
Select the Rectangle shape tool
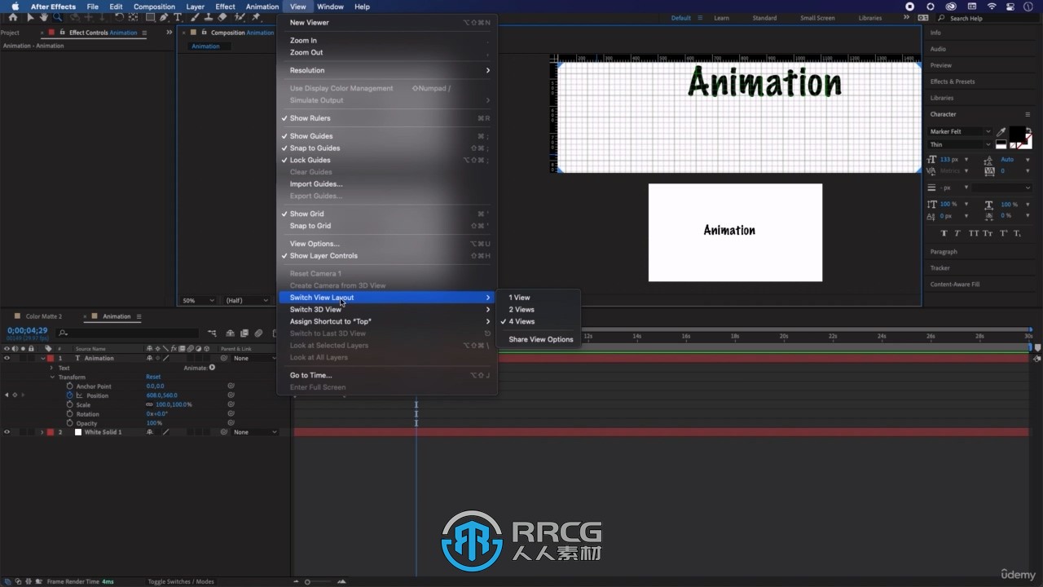[x=151, y=17]
